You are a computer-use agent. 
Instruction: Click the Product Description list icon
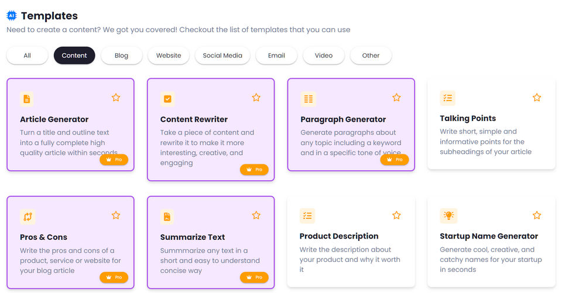pos(307,216)
